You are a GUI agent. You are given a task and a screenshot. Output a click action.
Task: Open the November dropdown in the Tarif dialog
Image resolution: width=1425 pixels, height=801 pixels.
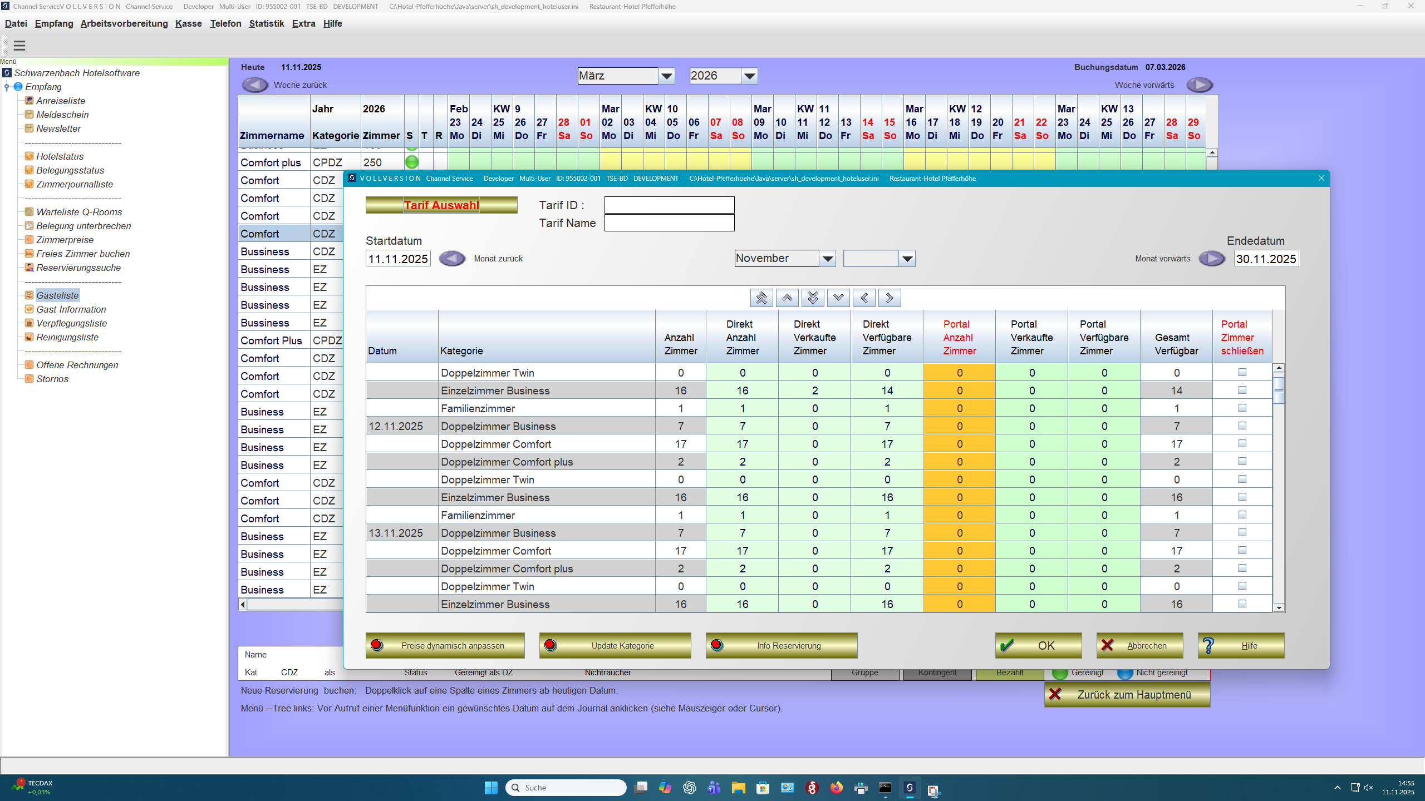(828, 258)
